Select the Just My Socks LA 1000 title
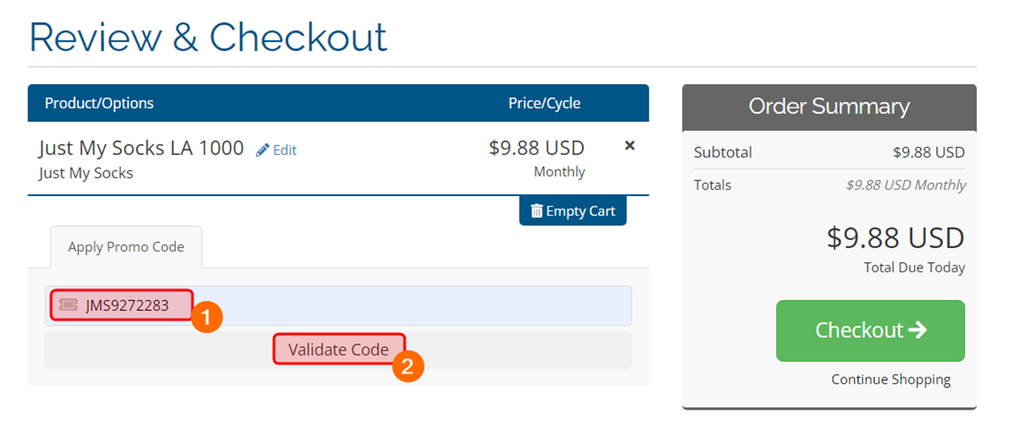This screenshot has width=1009, height=445. (141, 148)
